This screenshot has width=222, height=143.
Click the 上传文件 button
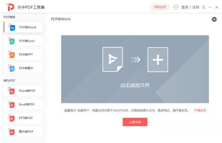[x=135, y=122]
